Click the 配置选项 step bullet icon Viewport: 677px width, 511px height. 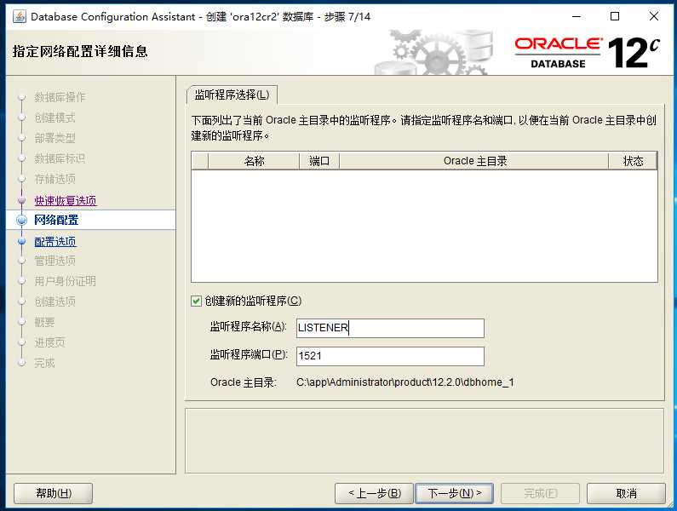click(21, 241)
